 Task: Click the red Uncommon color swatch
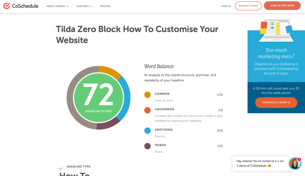(x=147, y=110)
